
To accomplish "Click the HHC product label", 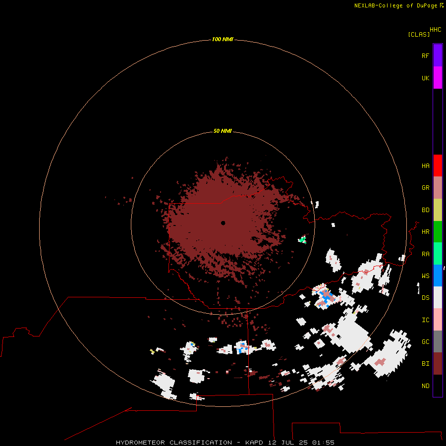I will (x=436, y=30).
